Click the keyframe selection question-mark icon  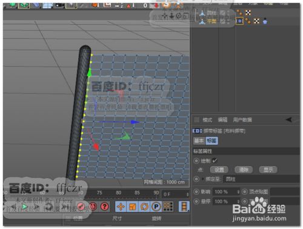tap(105, 207)
